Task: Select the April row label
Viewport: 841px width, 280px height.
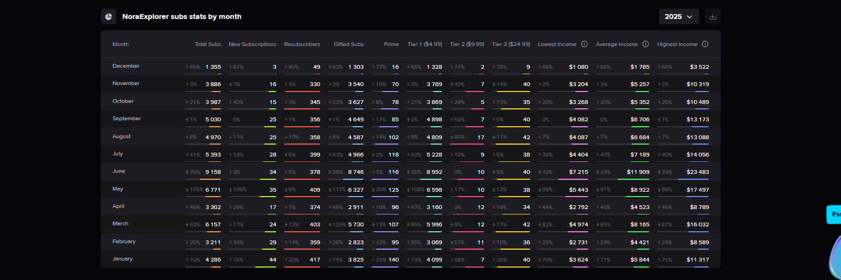Action: 119,206
